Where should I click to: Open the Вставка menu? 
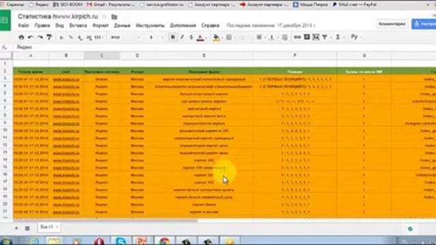[78, 26]
